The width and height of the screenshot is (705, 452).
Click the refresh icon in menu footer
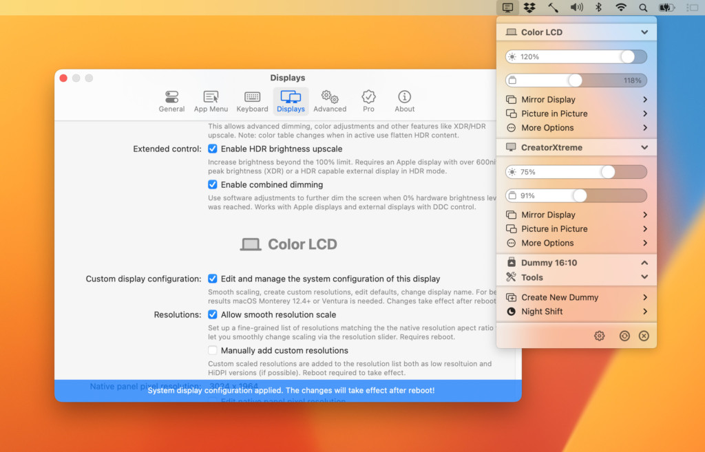624,336
